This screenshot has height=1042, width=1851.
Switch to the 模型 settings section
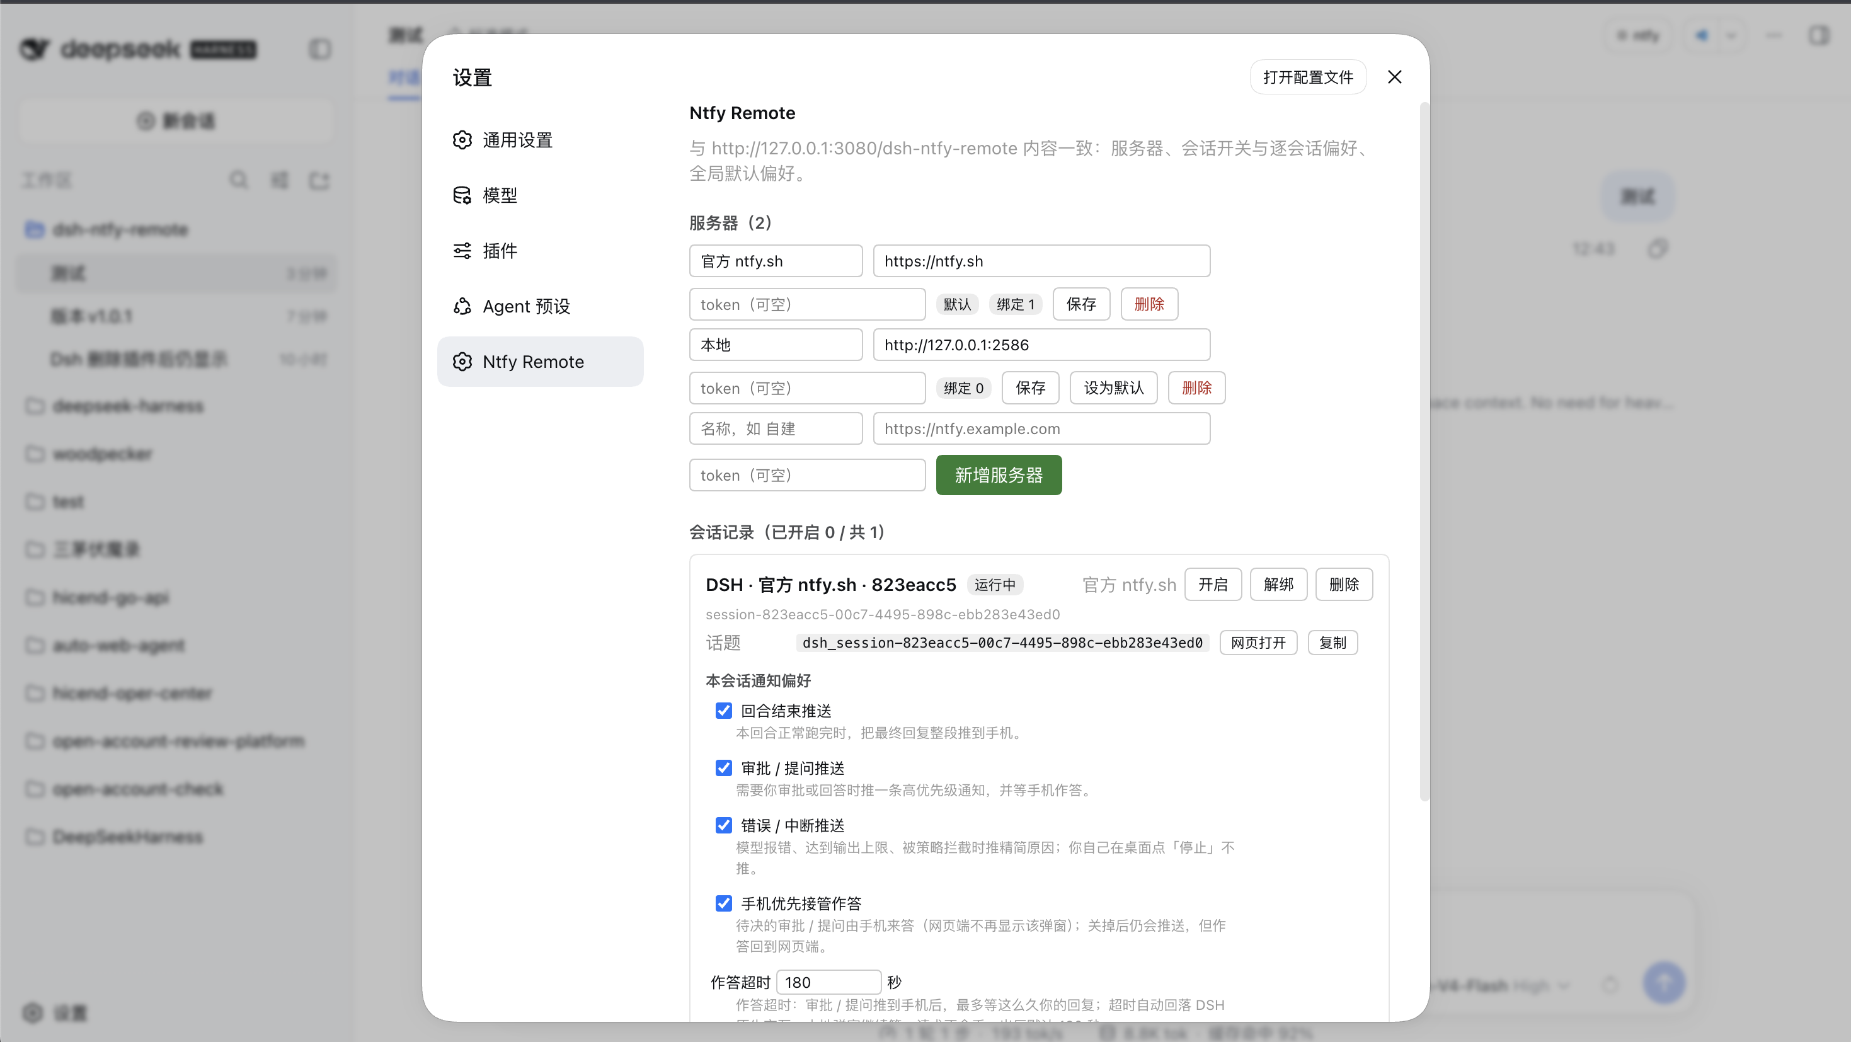click(540, 195)
